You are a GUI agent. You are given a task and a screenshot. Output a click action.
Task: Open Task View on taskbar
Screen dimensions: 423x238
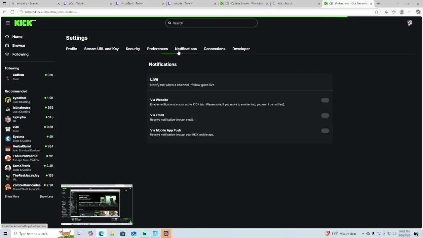[79, 234]
